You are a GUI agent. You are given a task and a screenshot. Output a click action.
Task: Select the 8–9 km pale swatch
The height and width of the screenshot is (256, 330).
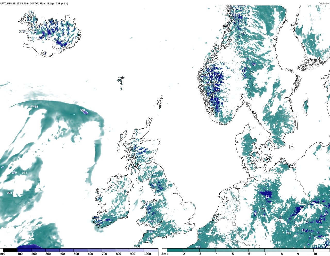coord(290,250)
